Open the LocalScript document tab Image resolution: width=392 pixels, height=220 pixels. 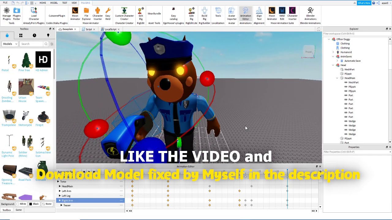110,29
